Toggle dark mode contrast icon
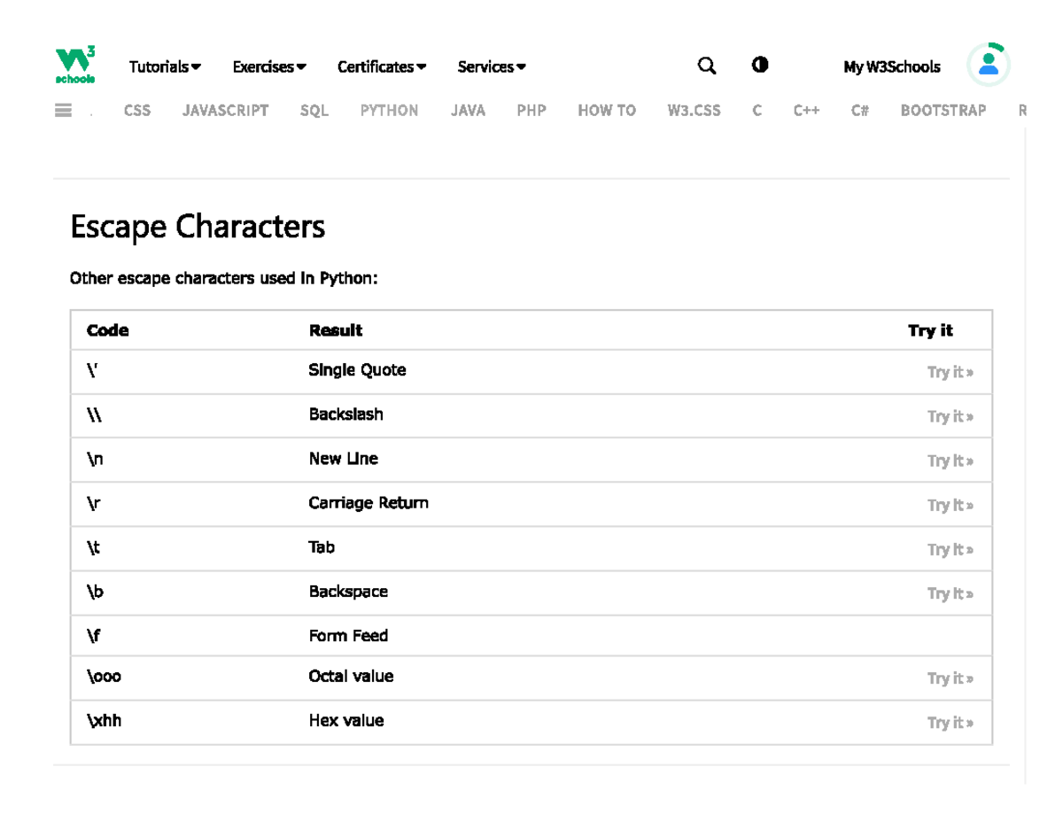 (760, 65)
